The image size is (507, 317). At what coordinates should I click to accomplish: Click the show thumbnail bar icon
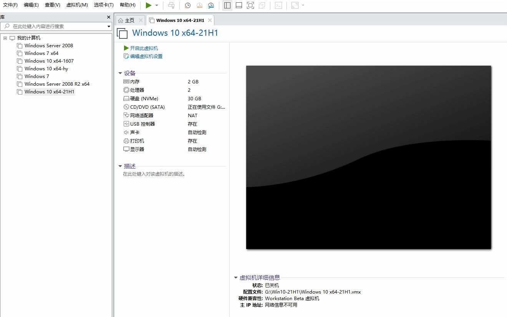coord(239,5)
